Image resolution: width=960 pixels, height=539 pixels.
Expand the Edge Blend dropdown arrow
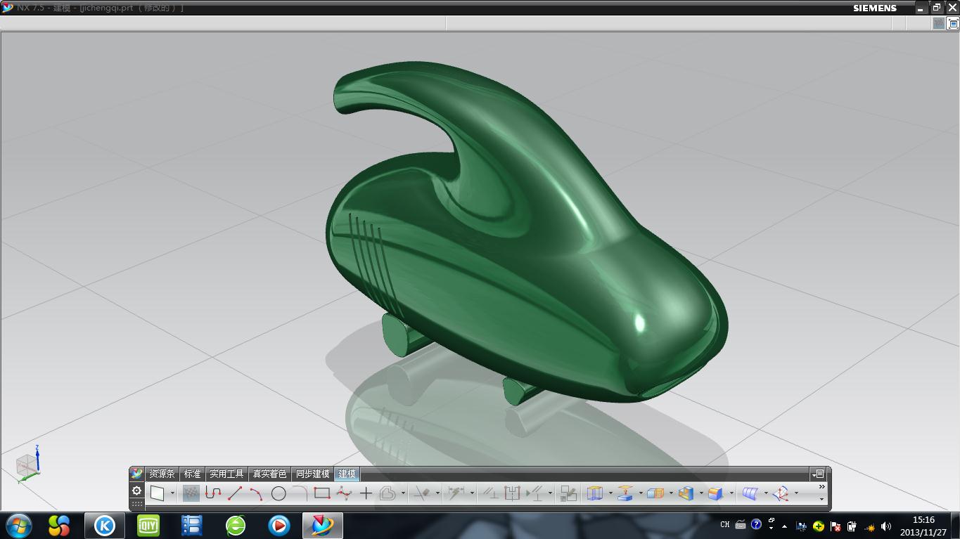(x=731, y=493)
